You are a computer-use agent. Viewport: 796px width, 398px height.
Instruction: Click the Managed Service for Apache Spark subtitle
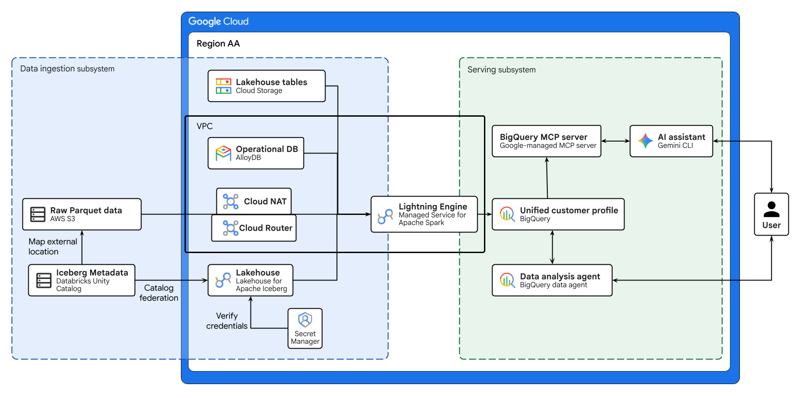pyautogui.click(x=432, y=219)
